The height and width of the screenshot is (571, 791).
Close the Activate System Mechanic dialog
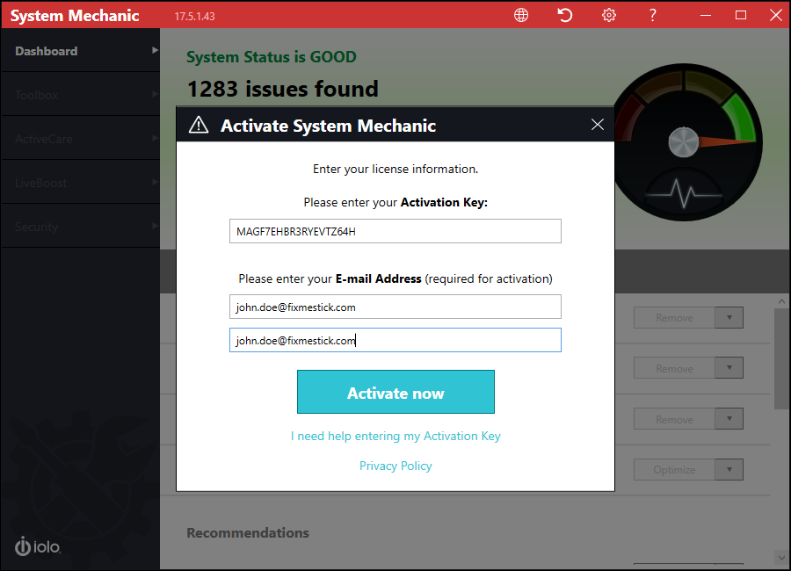598,125
